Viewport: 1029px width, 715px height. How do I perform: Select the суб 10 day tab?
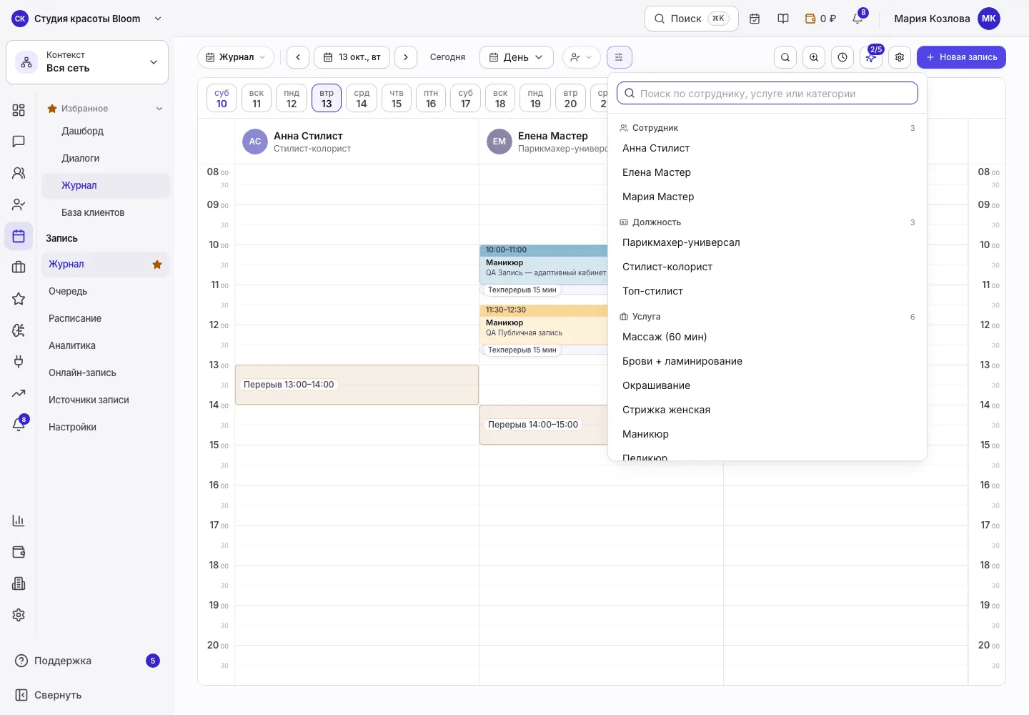pos(222,99)
